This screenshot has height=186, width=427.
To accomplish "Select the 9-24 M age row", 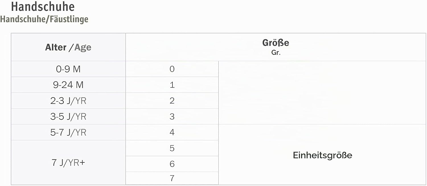I will (68, 85).
